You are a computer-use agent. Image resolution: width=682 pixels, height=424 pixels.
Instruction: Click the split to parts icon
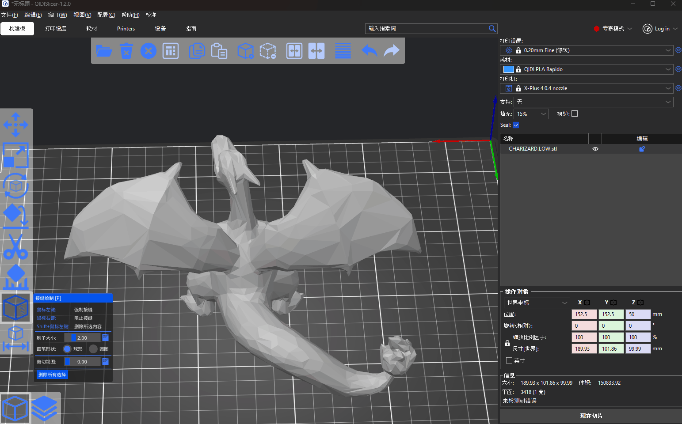[x=316, y=51]
